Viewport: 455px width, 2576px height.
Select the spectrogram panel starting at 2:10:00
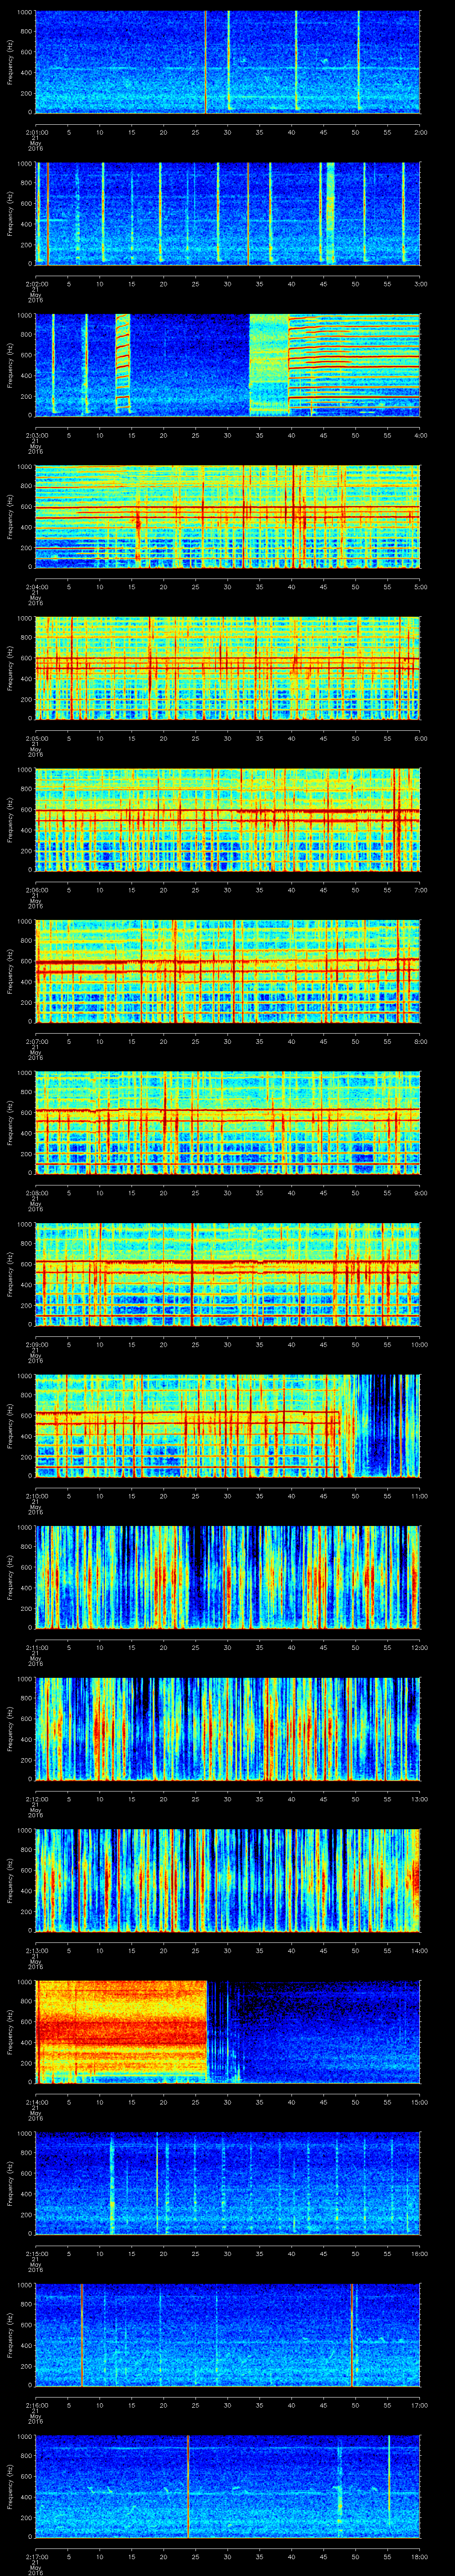tap(228, 1425)
